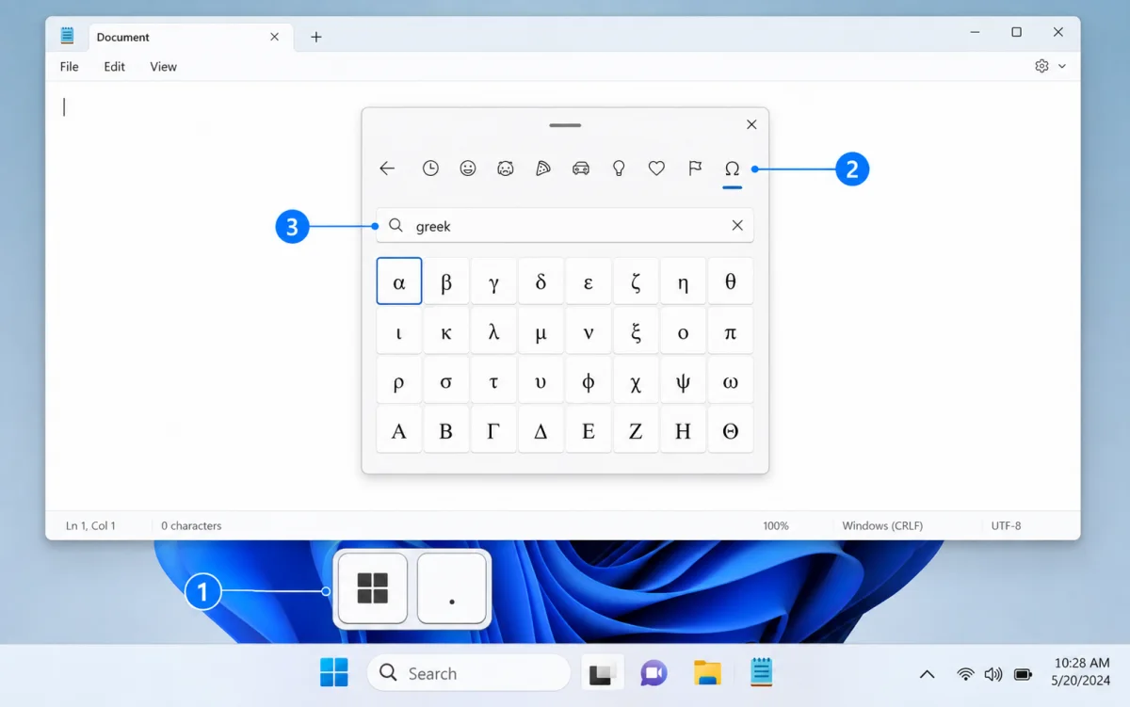Insert lowercase rho ρ

[x=399, y=381]
